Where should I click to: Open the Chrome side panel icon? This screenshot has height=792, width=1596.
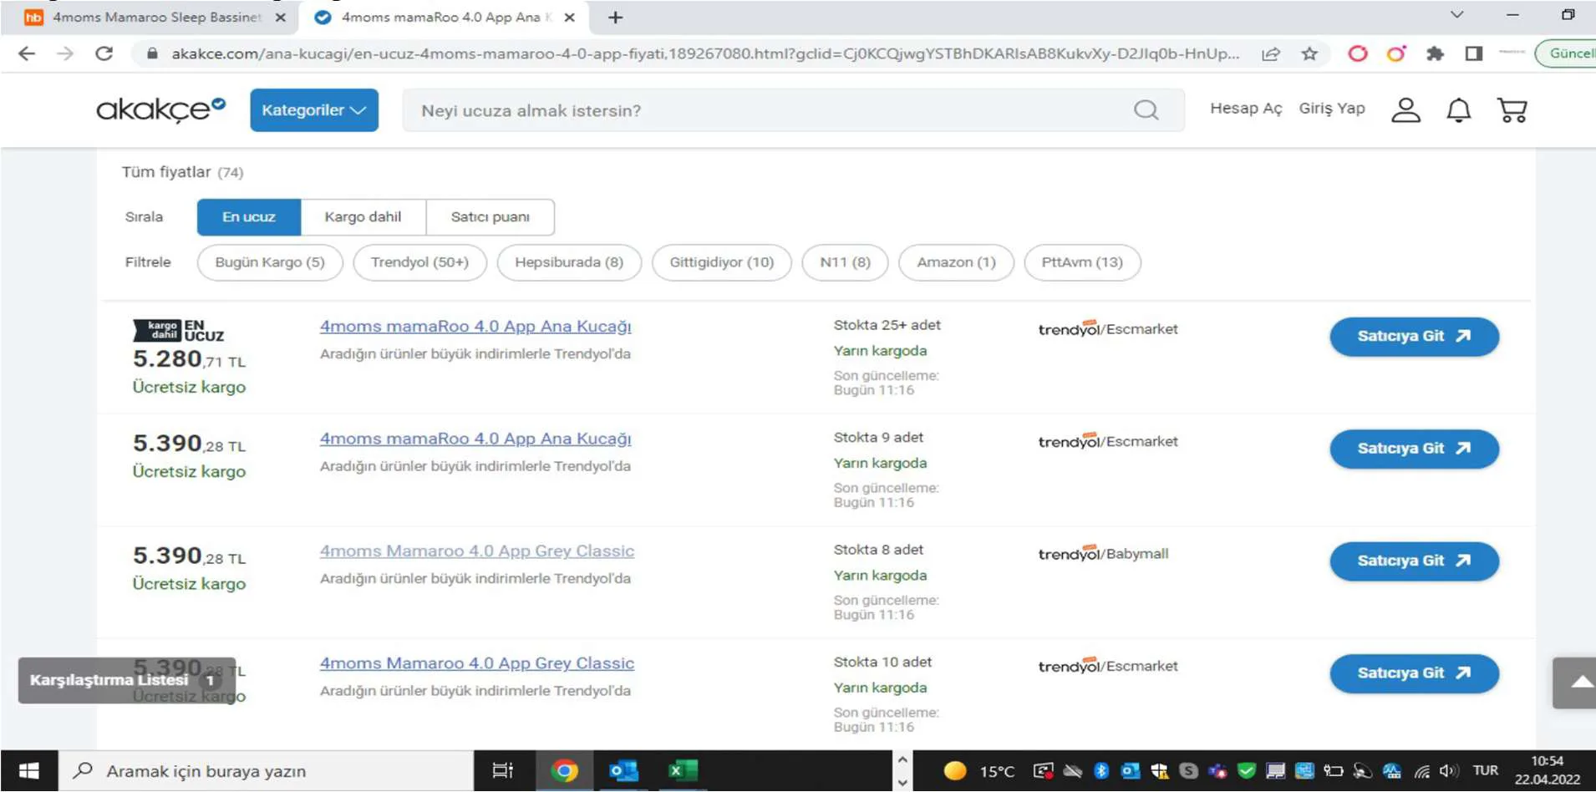coord(1474,53)
